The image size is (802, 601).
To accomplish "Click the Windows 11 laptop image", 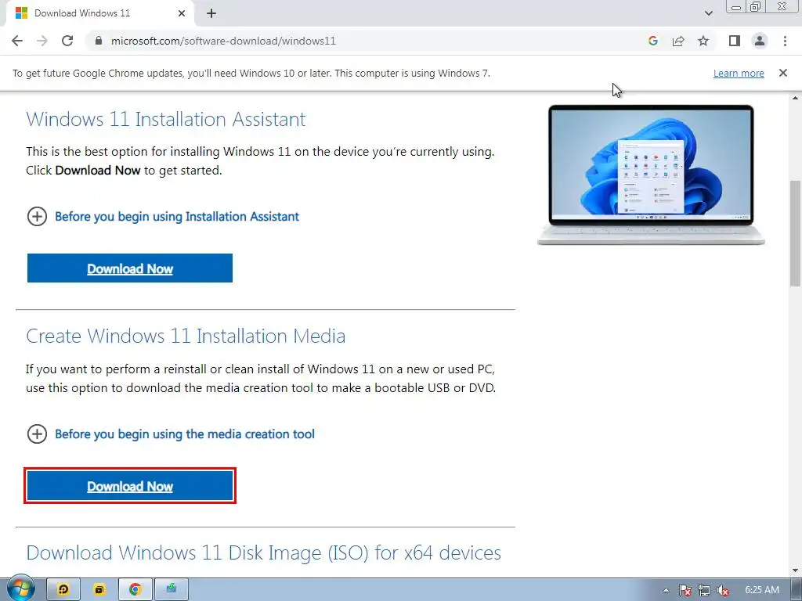I will [651, 175].
